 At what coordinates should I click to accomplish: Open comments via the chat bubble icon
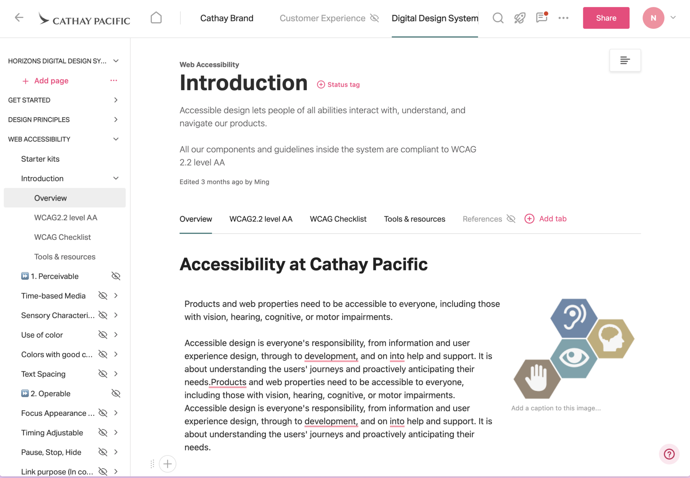541,18
